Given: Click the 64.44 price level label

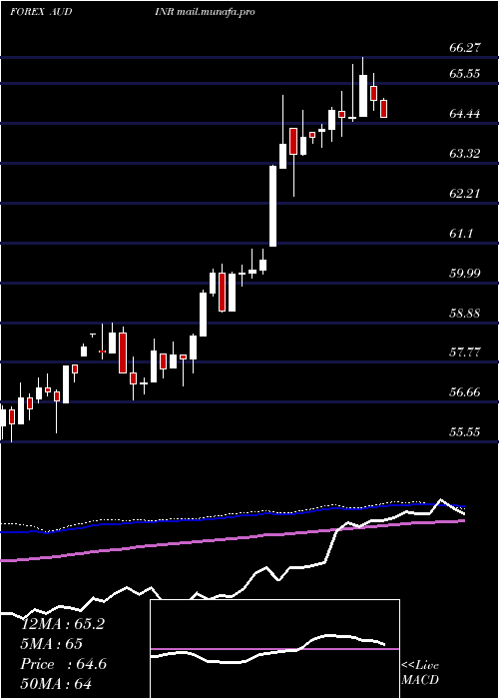Looking at the screenshot, I should pos(465,114).
